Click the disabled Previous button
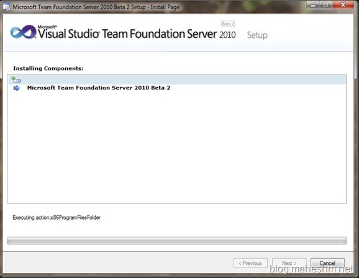Viewport: 359px width, 278px height. (x=250, y=263)
